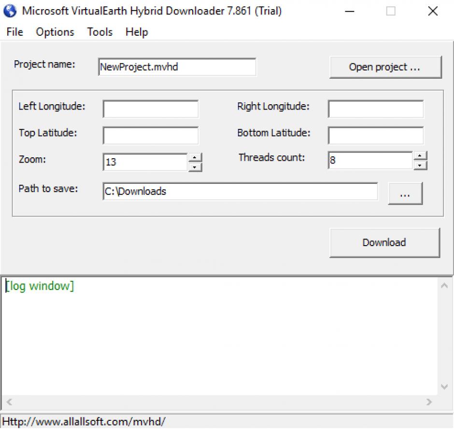Click the Project name input field
The height and width of the screenshot is (429, 454).
[177, 67]
